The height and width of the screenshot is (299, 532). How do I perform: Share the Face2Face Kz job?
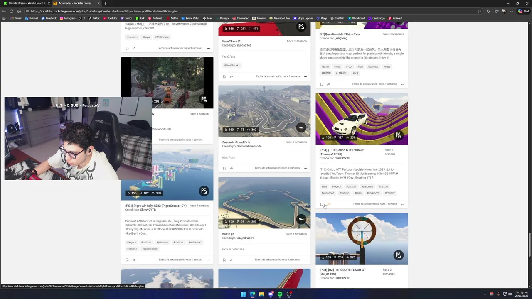click(x=231, y=76)
